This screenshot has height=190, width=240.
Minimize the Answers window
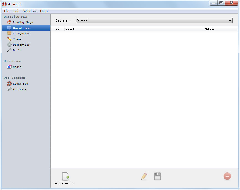(213, 3)
